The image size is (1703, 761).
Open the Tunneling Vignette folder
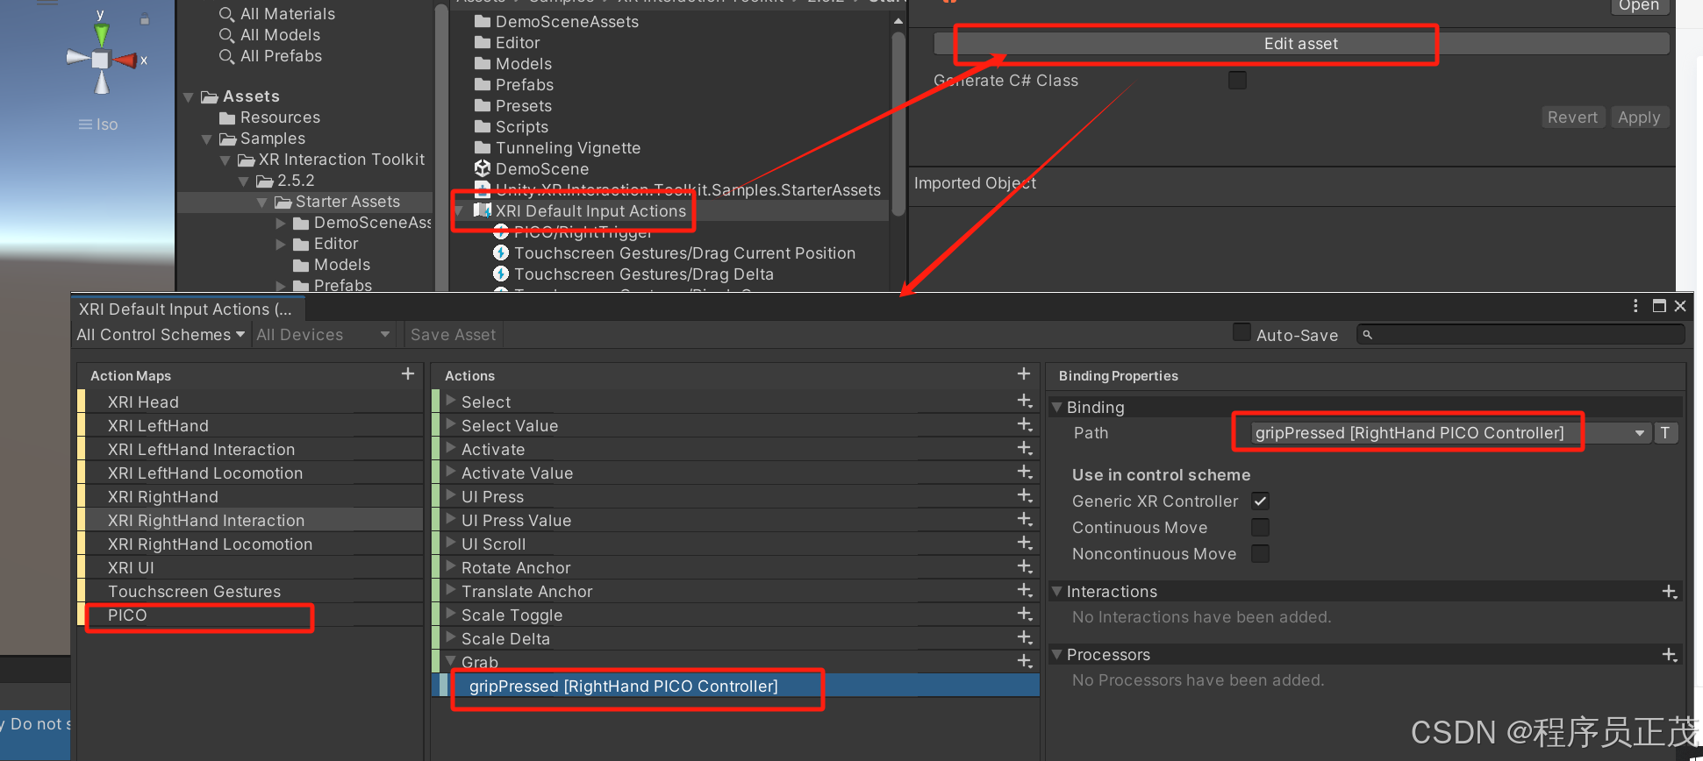click(x=558, y=148)
